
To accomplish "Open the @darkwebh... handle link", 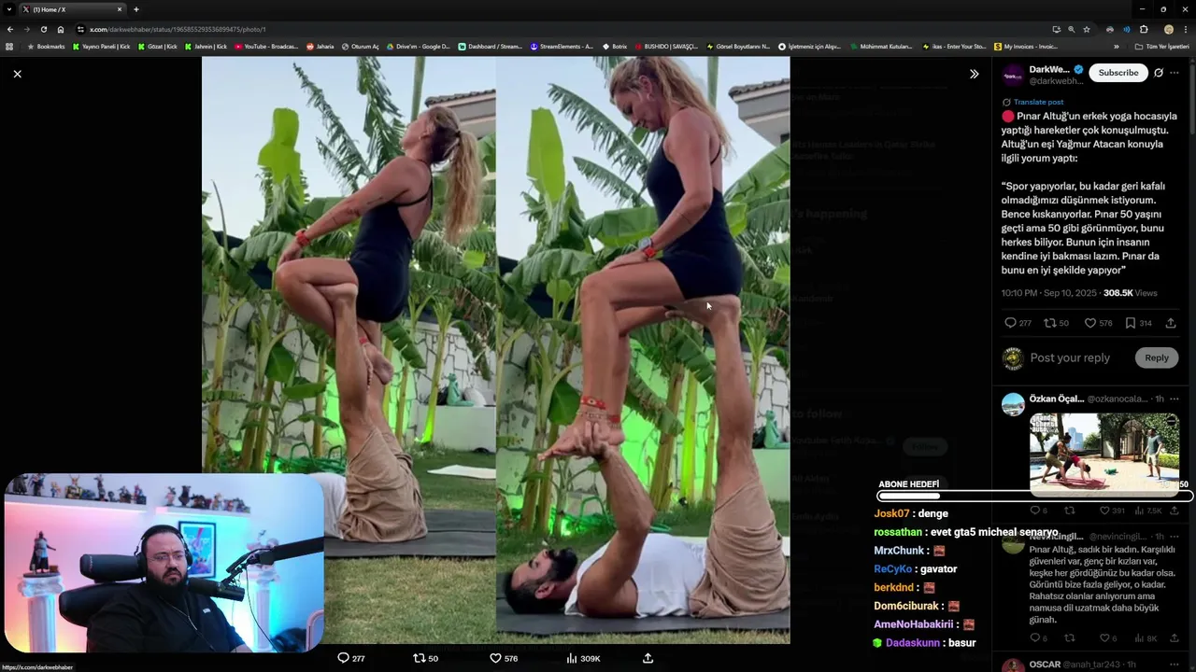I will click(1056, 82).
